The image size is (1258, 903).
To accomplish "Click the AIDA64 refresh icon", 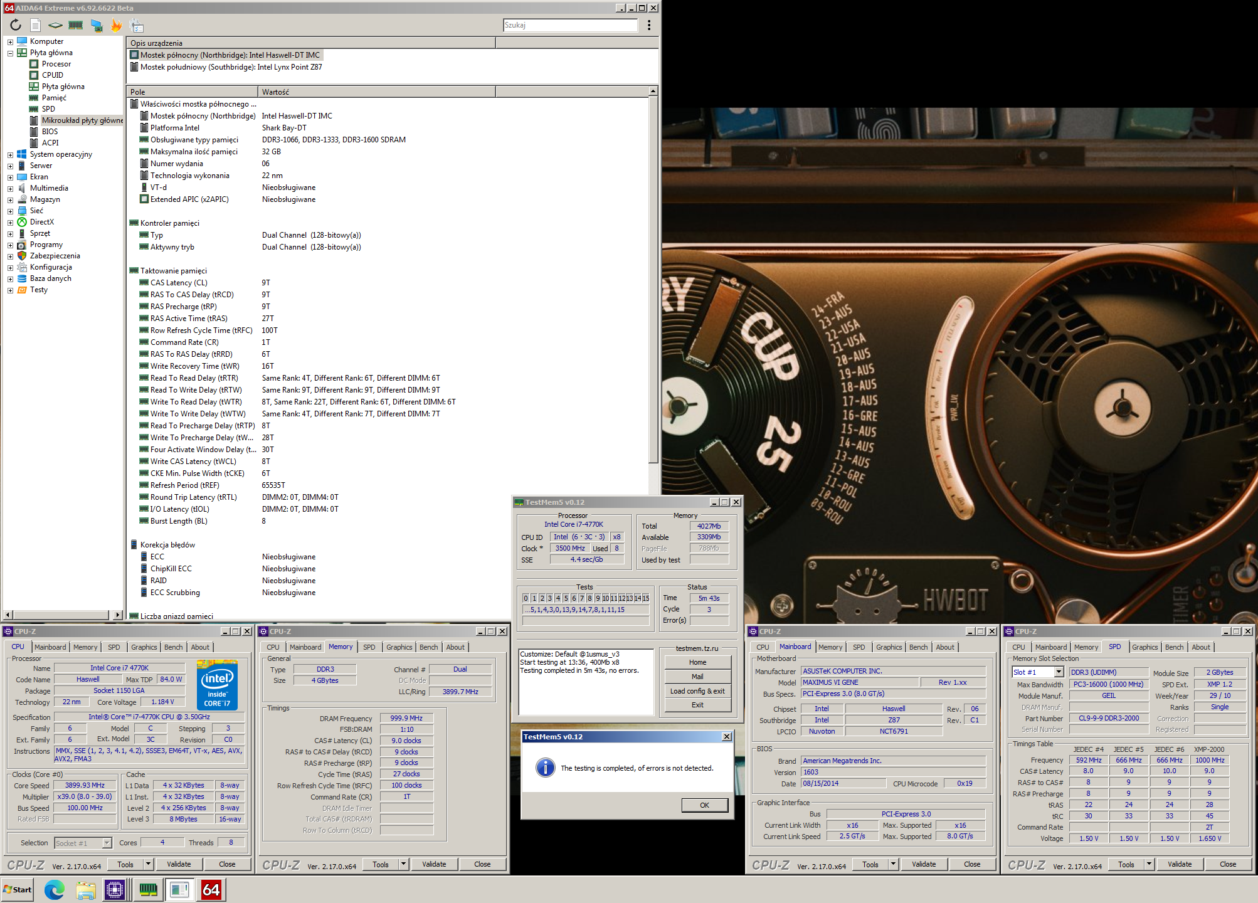I will click(x=16, y=25).
